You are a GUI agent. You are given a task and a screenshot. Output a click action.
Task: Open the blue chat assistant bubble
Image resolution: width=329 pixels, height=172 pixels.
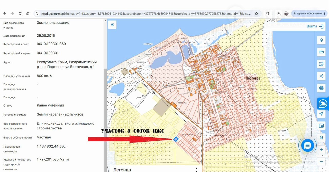coord(307,146)
